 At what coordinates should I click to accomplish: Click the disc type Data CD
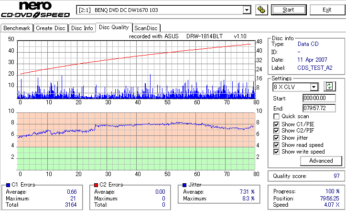point(308,44)
